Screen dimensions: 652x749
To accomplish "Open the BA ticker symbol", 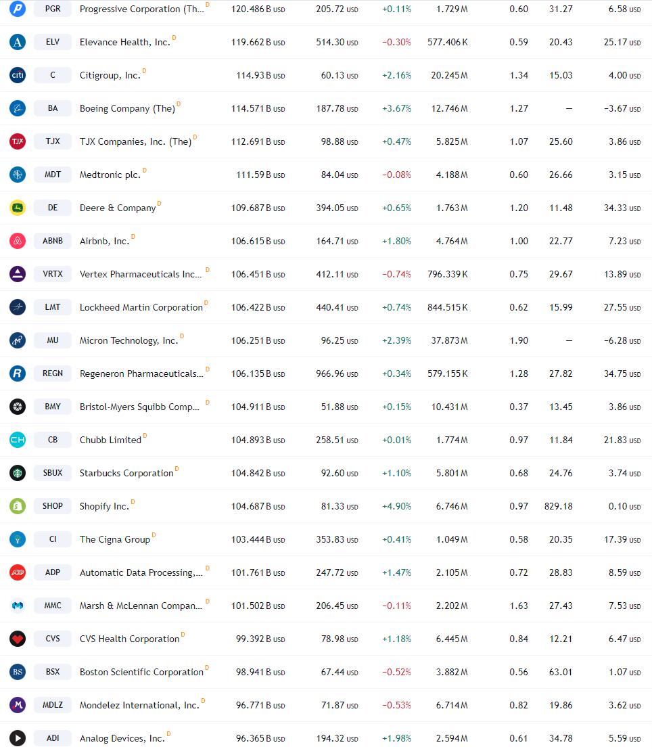I will click(53, 108).
